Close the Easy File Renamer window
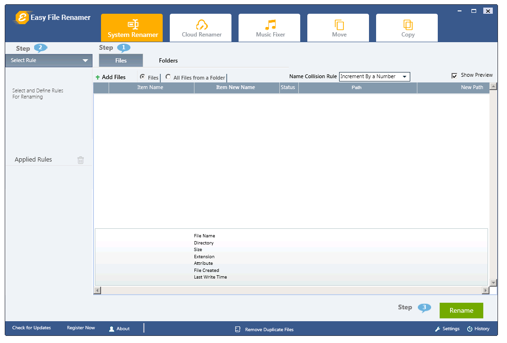The image size is (507, 343). tap(488, 11)
